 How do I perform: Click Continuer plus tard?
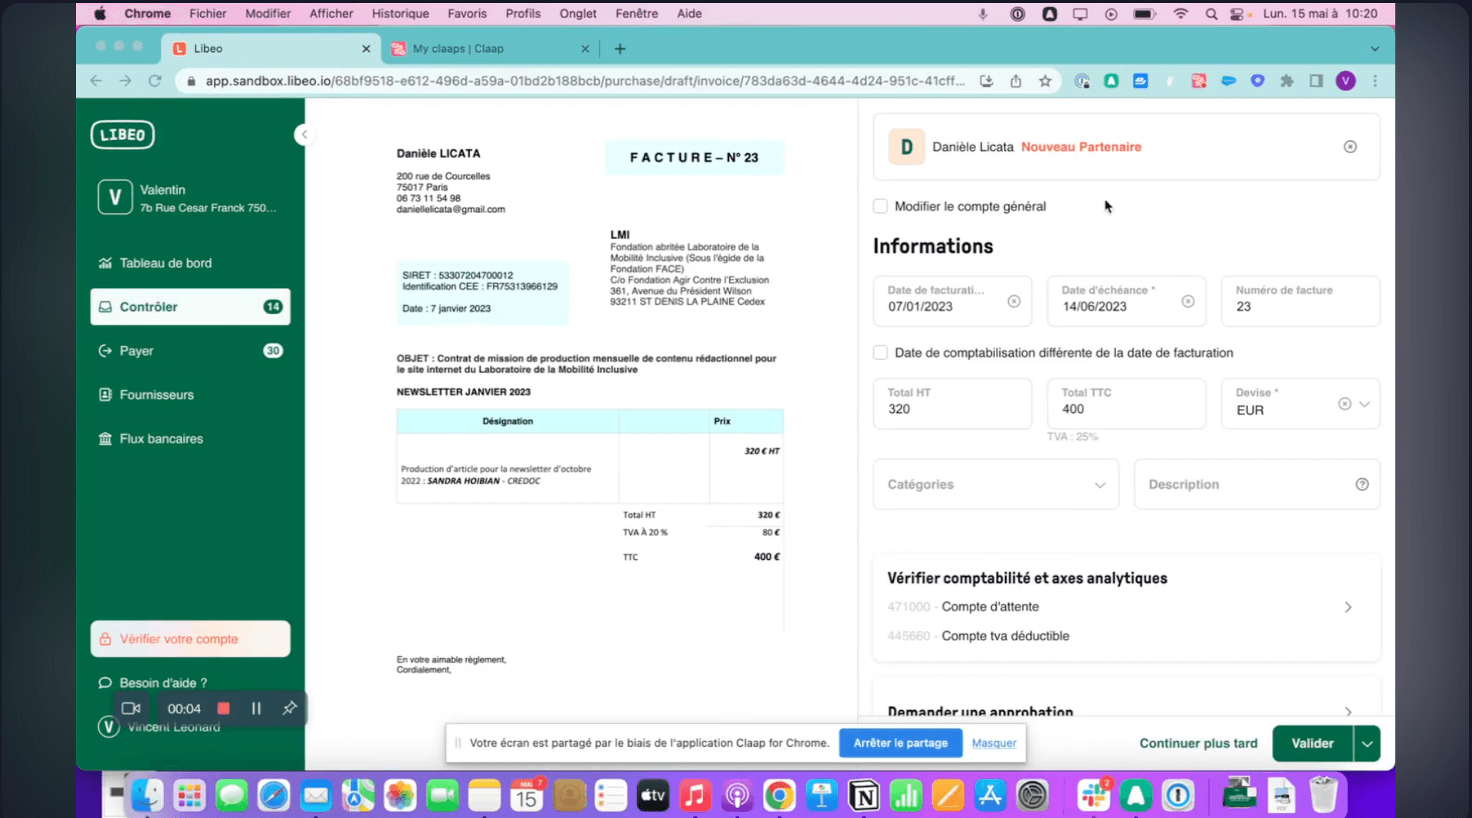(x=1198, y=743)
